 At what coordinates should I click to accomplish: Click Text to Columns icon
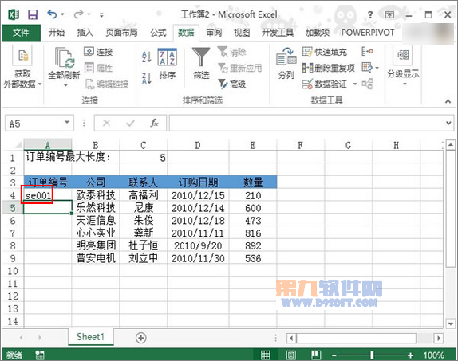[x=286, y=57]
